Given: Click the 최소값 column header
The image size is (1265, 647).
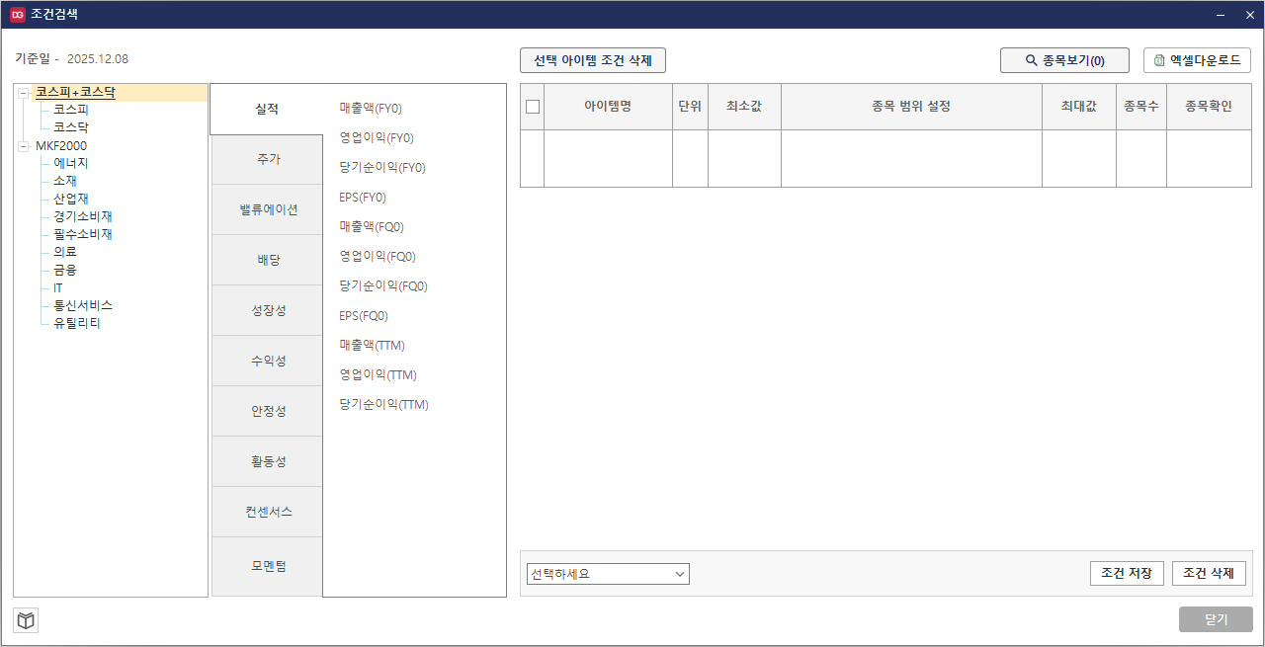Looking at the screenshot, I should [744, 107].
